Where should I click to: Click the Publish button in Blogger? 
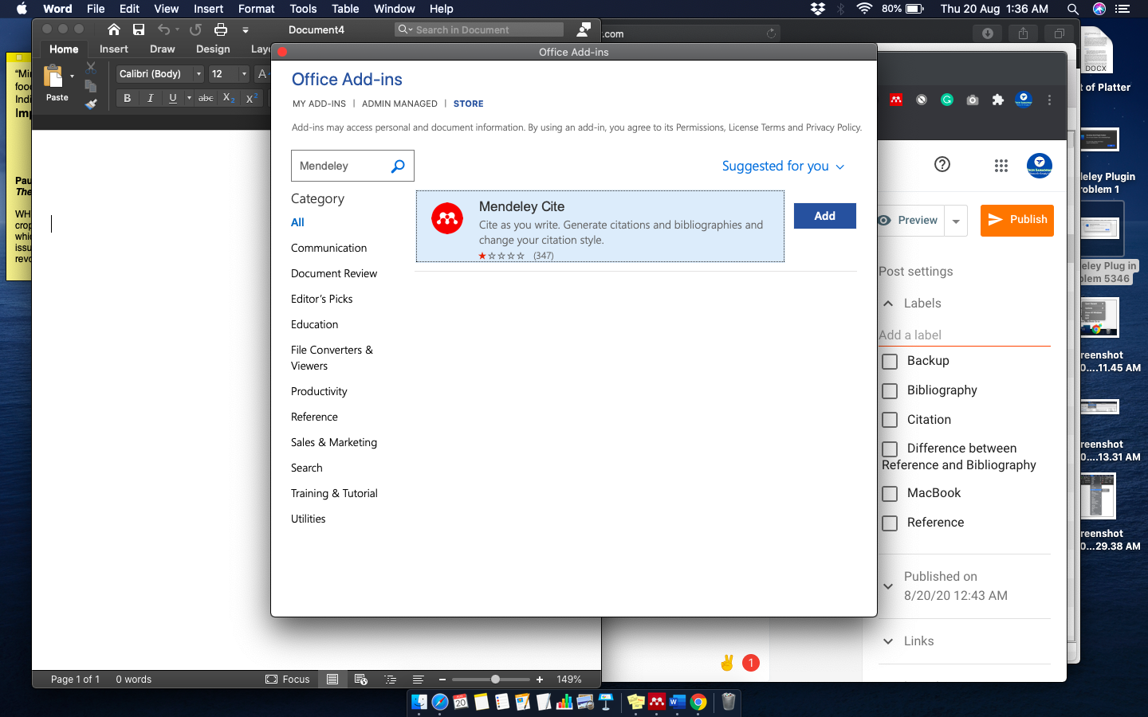click(1017, 220)
